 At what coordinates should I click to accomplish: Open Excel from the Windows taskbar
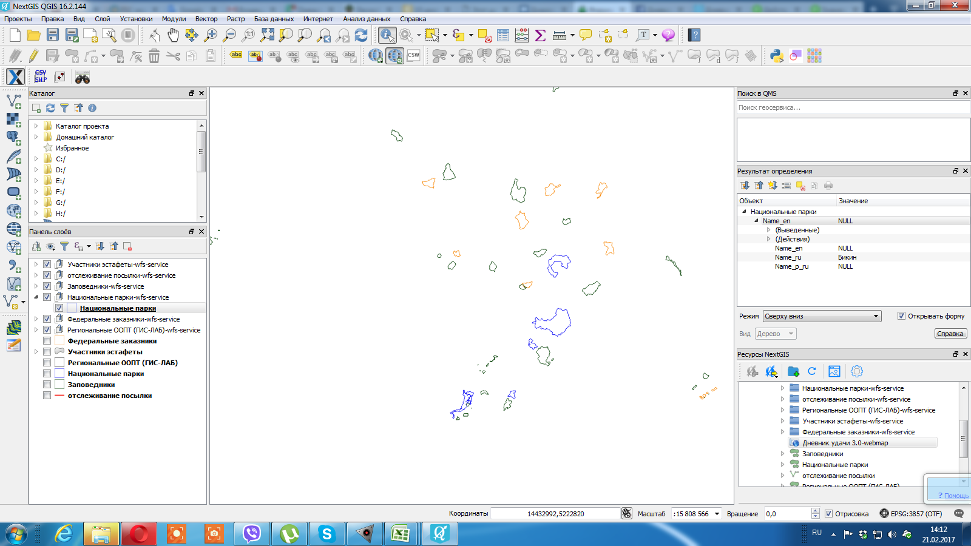[x=401, y=534]
